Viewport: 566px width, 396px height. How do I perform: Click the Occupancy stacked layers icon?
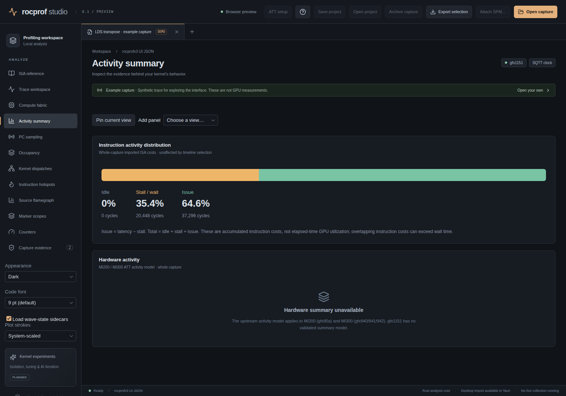pos(12,153)
